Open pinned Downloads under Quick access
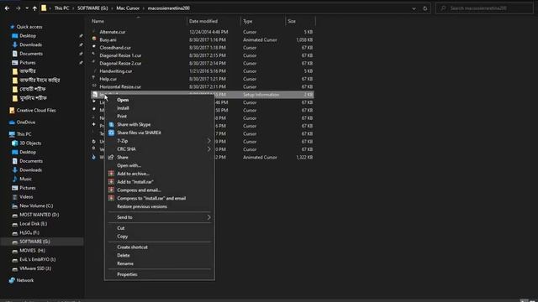This screenshot has height=302, width=538. click(30, 44)
